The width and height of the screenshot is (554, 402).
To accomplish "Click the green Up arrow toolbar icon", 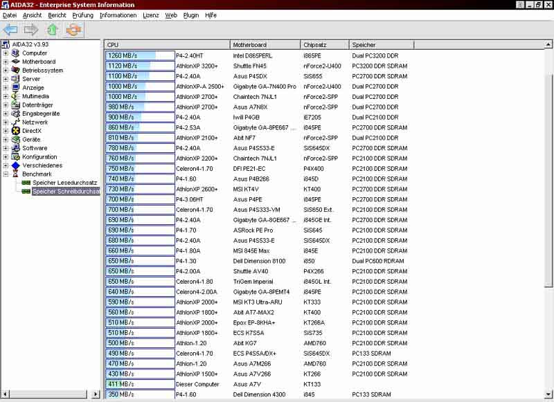I will (x=52, y=30).
